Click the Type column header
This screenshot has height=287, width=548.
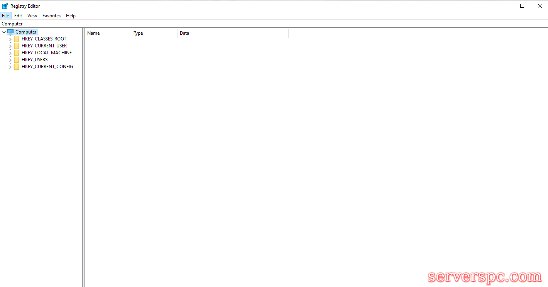coord(154,33)
